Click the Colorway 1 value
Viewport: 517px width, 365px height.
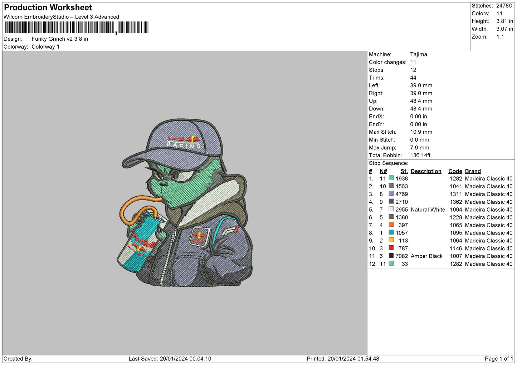click(45, 47)
